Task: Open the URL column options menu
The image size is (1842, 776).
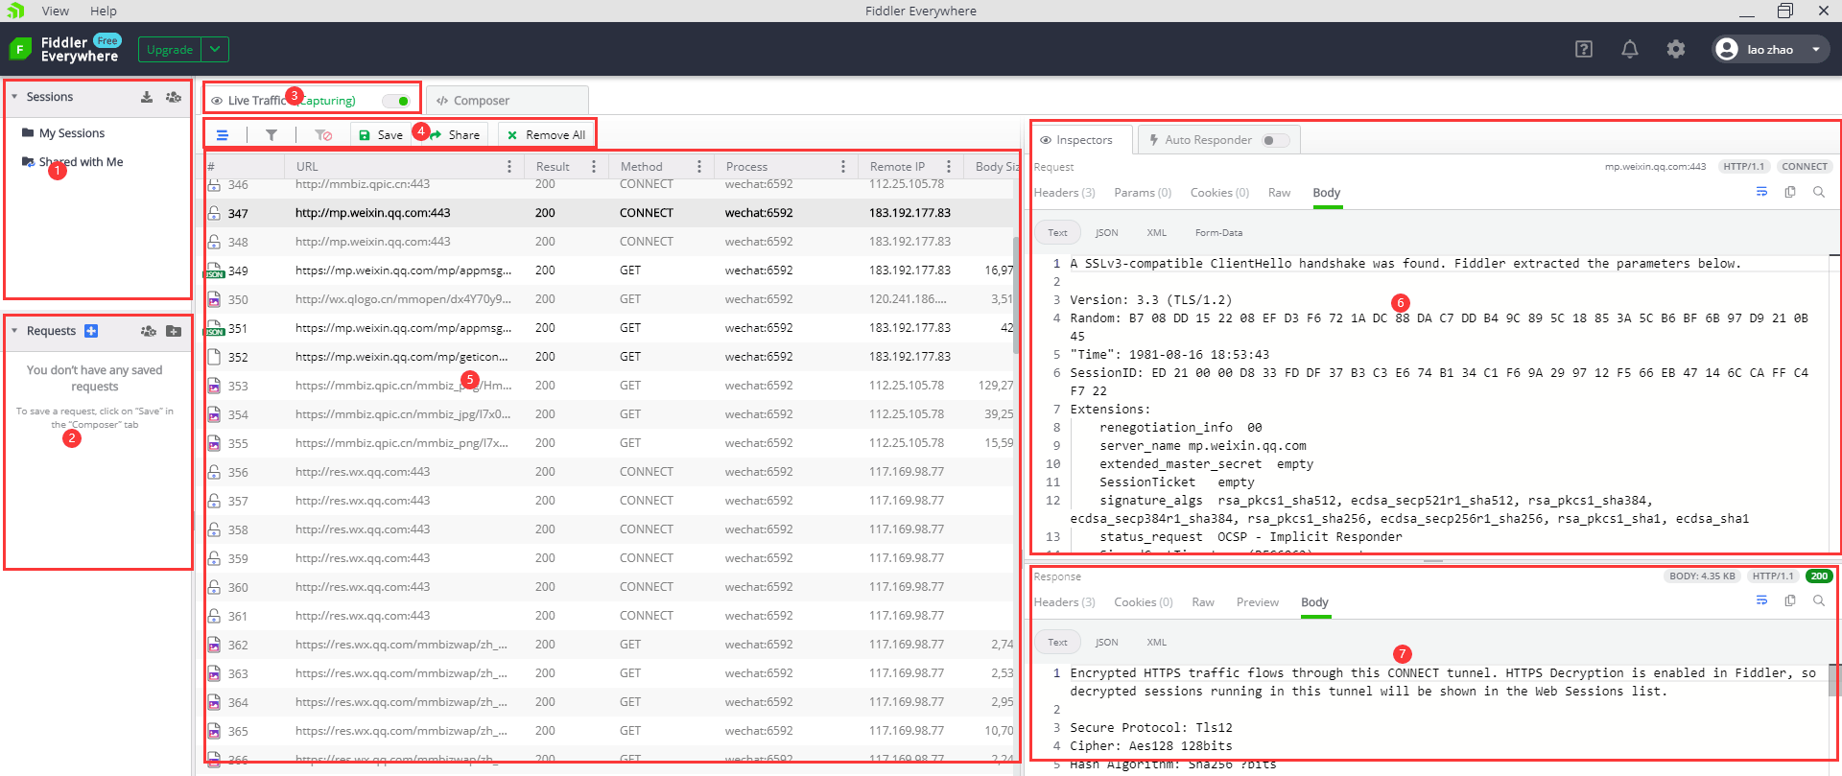Action: tap(508, 167)
